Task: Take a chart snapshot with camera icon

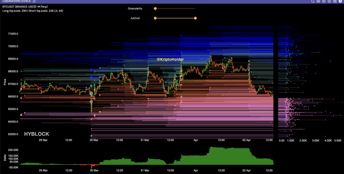Action: coord(318,1)
